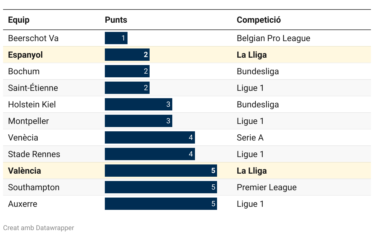Image resolution: width=374 pixels, height=235 pixels.
Task: Click Holstein Kiel's 3-point bar
Action: (138, 105)
